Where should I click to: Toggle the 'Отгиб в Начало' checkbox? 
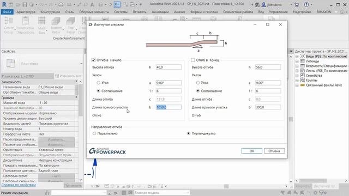[x=93, y=60]
